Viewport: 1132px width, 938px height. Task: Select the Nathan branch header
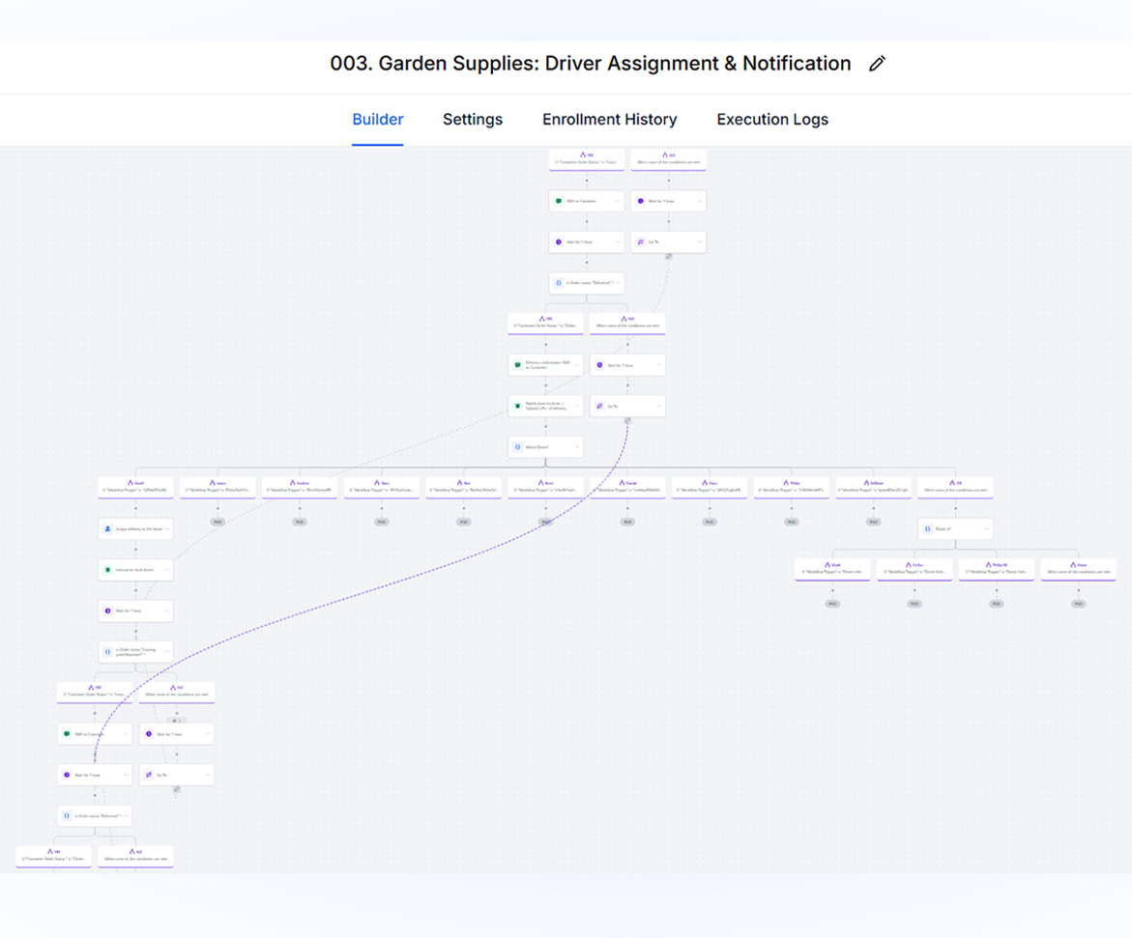[x=300, y=487]
